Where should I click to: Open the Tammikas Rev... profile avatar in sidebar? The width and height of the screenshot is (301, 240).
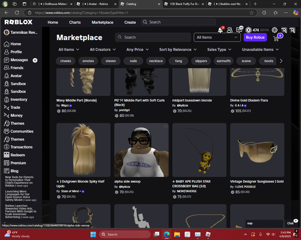[x=7, y=32]
